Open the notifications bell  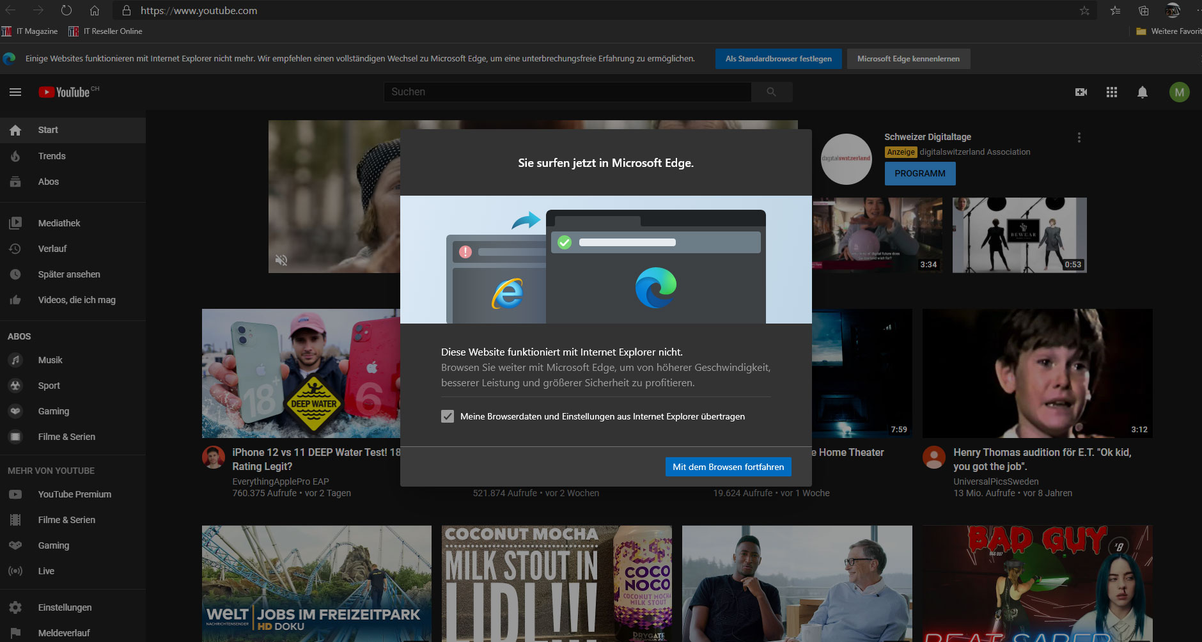pos(1143,92)
